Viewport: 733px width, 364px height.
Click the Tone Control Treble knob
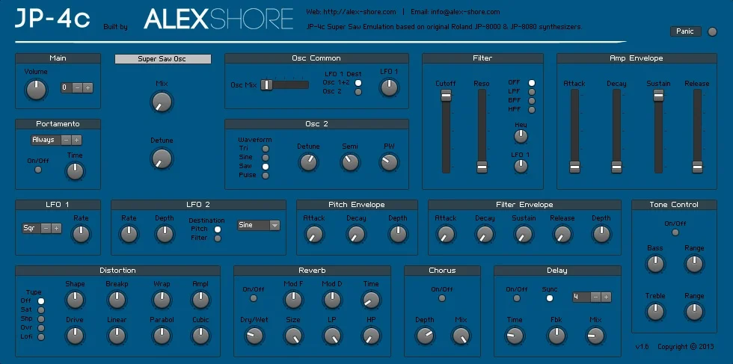(655, 311)
